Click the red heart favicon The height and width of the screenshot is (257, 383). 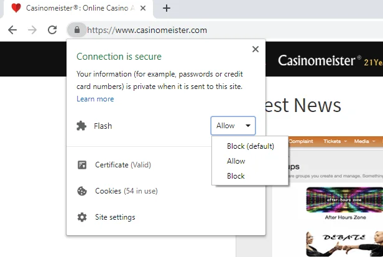[x=16, y=8]
